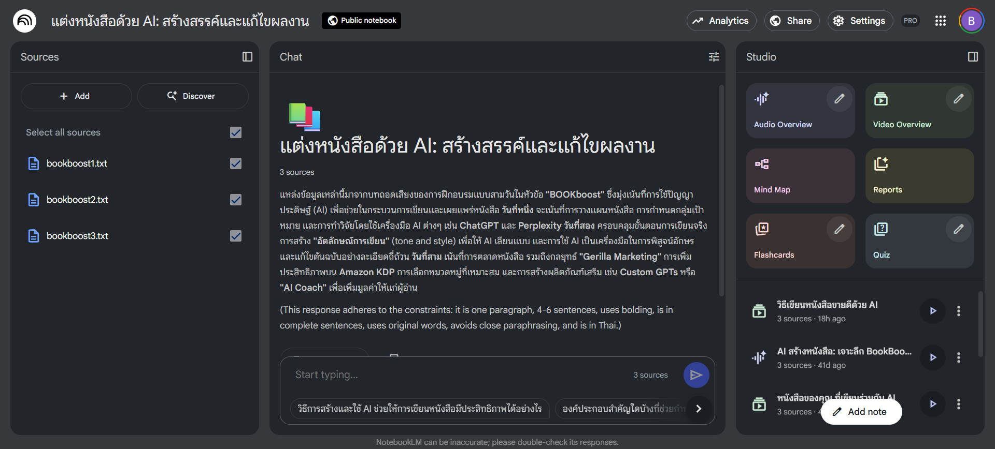Click the PRO badge
This screenshot has height=449, width=995.
910,21
